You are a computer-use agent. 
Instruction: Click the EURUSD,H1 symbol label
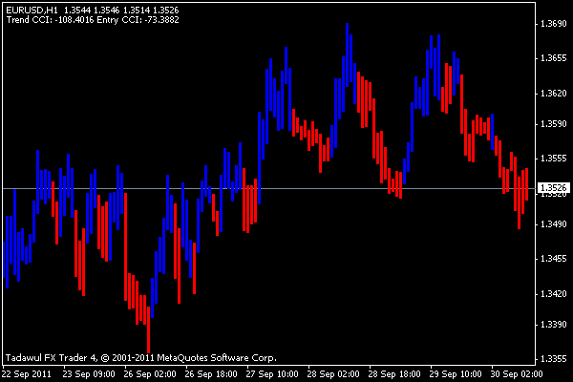(32, 9)
